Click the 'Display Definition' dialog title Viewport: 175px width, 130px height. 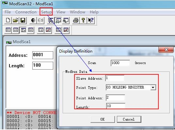point(76,51)
